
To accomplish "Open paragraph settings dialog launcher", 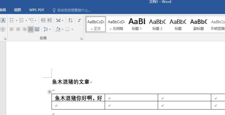I will pos(81,39).
